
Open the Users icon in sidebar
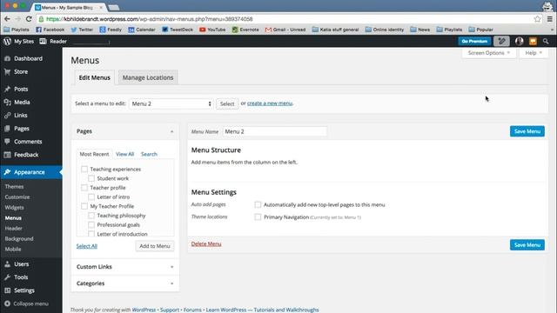point(7,264)
